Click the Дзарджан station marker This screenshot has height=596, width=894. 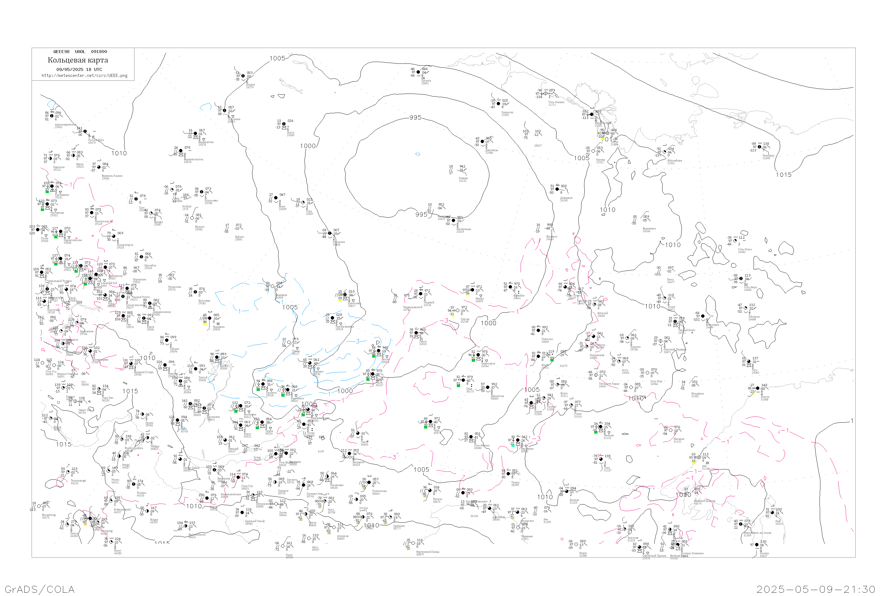pos(557,189)
